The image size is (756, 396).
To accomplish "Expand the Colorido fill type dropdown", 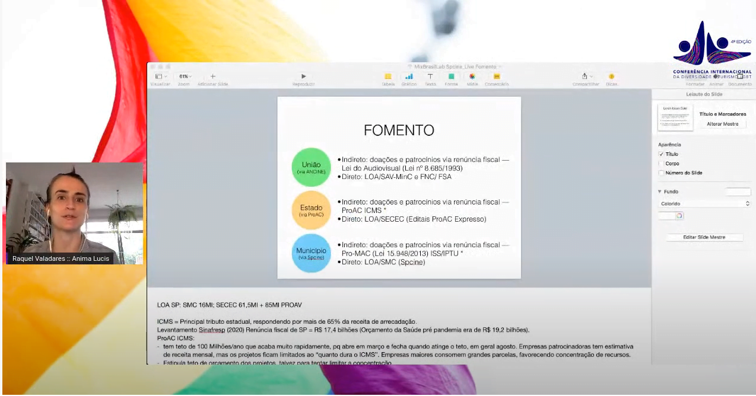I will pos(704,203).
